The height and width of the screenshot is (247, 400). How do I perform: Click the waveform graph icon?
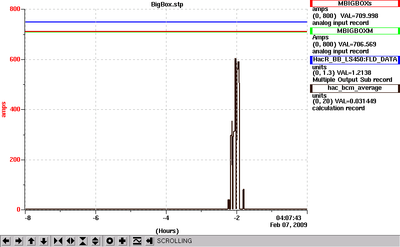pos(137,241)
